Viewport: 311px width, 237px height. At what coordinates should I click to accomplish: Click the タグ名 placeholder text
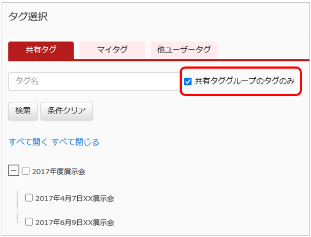coord(27,81)
